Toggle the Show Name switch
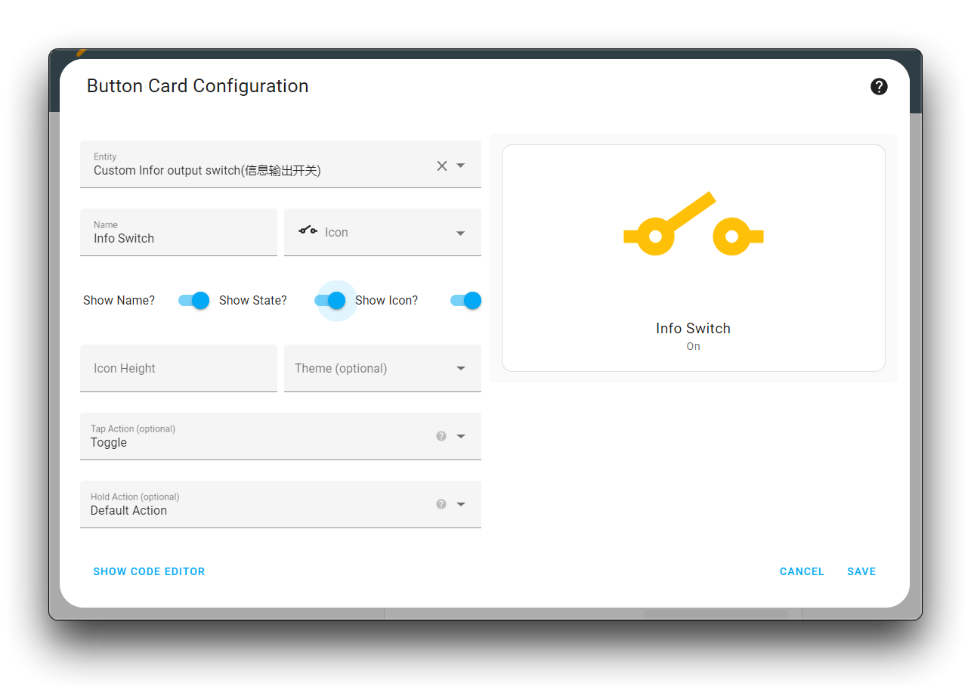971x693 pixels. click(x=193, y=300)
